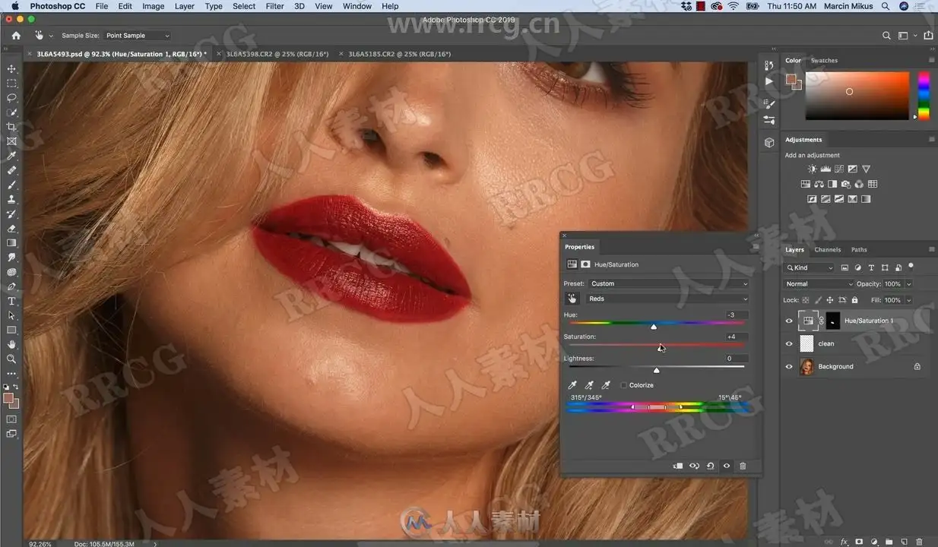Screen dimensions: 938x547
Task: Open the Layers panel flyout menu
Action: pyautogui.click(x=932, y=249)
